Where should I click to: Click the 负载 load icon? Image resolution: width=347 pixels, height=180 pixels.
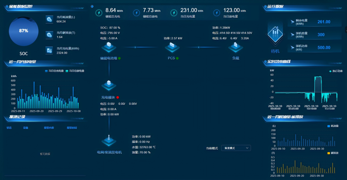coord(236,48)
